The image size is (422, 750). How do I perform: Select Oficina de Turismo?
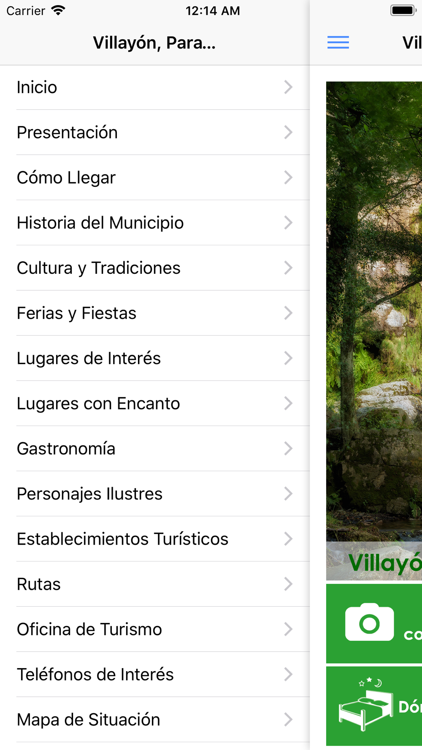(x=155, y=629)
